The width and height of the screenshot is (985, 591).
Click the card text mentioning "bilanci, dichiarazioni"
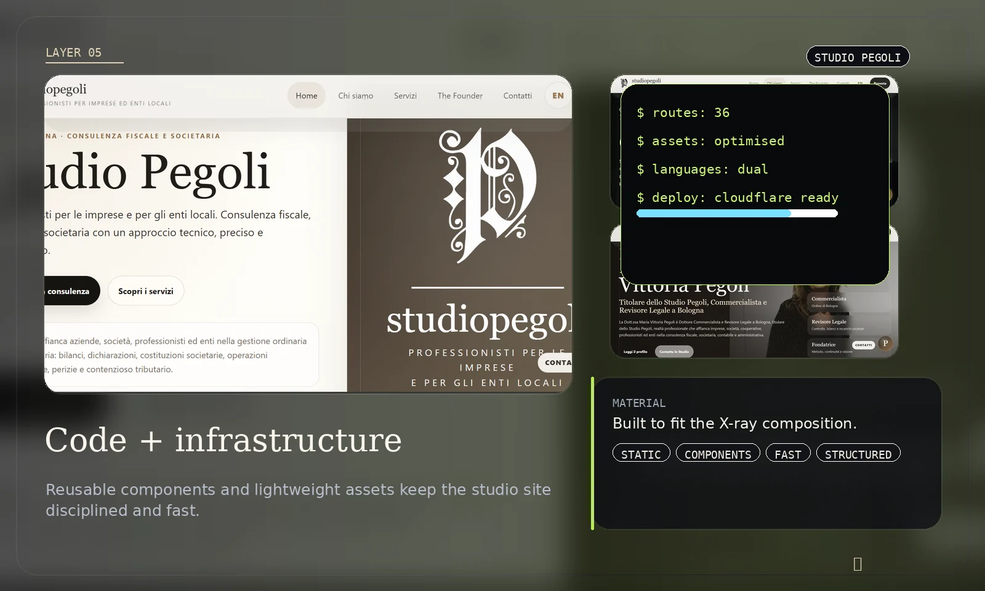coord(175,355)
